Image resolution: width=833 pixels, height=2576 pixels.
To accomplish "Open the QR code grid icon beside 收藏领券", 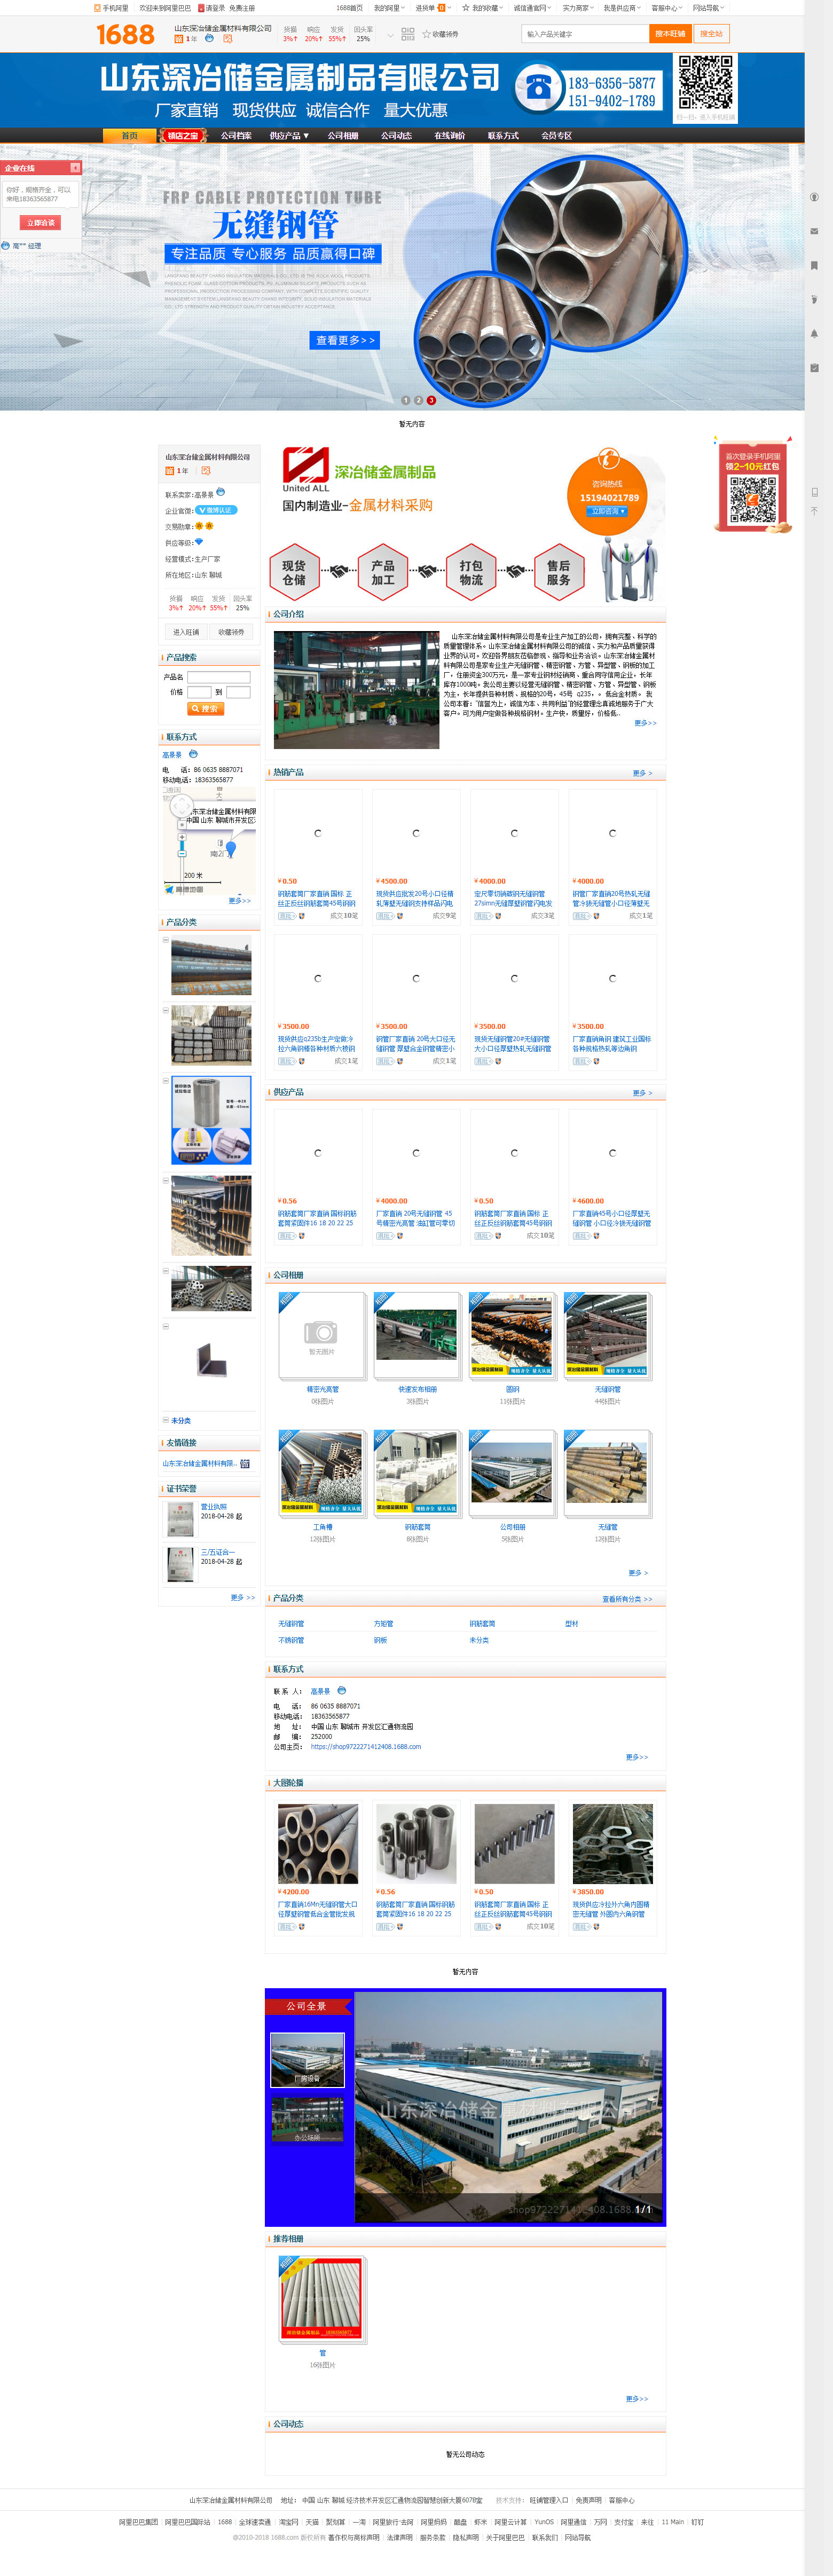I will point(407,34).
